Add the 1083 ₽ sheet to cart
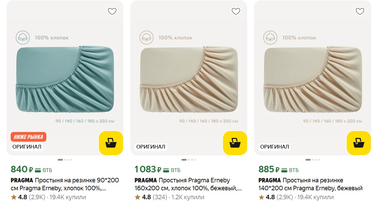 pyautogui.click(x=235, y=143)
